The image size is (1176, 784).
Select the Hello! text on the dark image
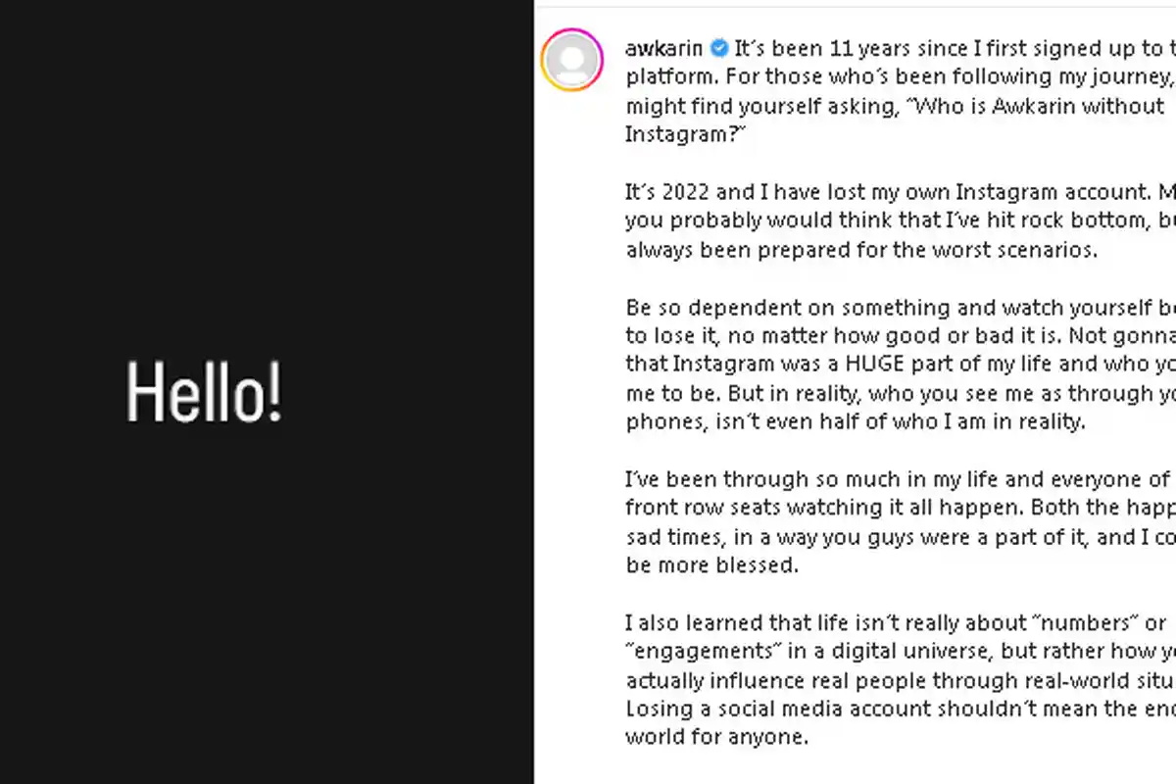(x=203, y=390)
